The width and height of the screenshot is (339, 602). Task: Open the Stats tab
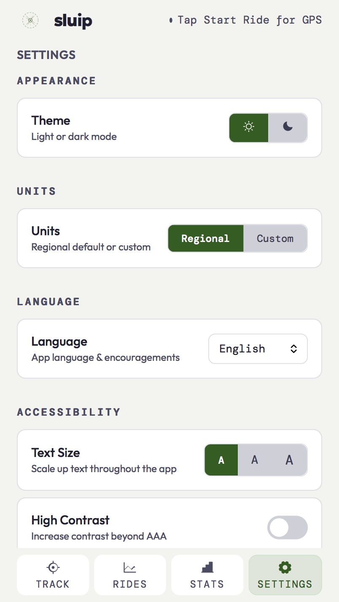coord(207,575)
